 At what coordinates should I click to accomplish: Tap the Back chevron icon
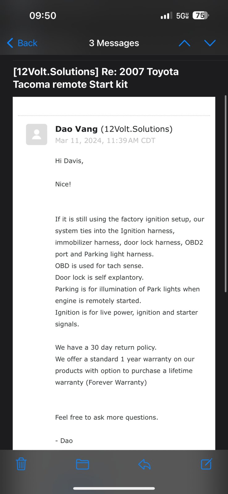point(10,43)
